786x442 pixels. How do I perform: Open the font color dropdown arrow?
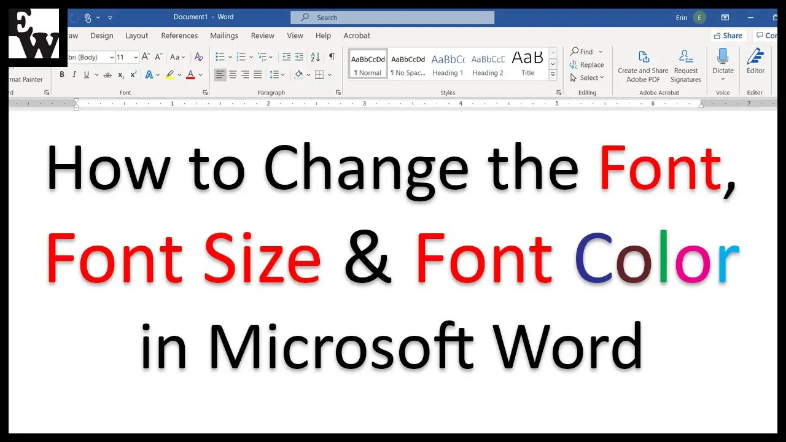point(201,75)
